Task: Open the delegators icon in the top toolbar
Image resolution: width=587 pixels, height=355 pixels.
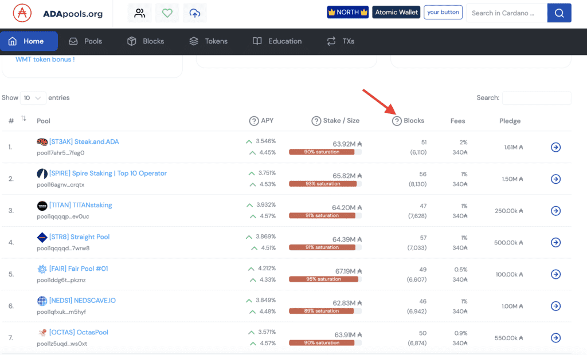Action: pos(139,13)
